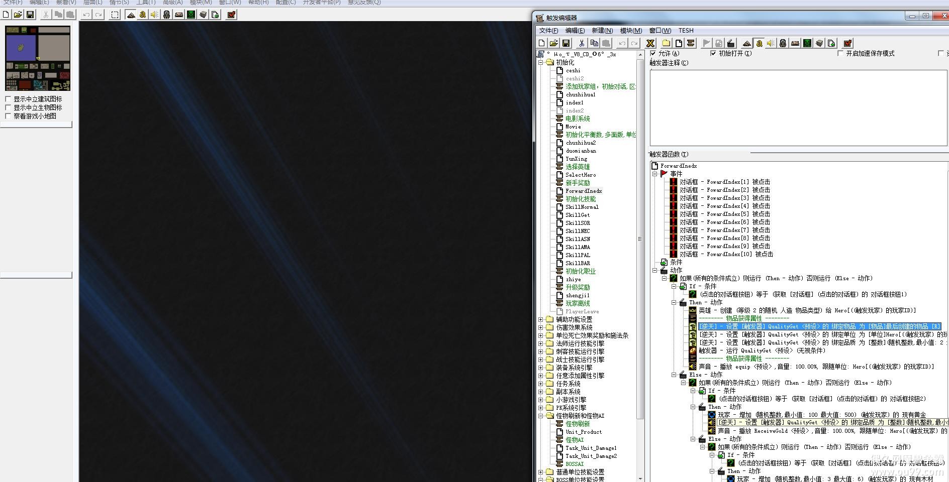Open Import Manager from Trigger Editor toolbar

click(x=831, y=43)
